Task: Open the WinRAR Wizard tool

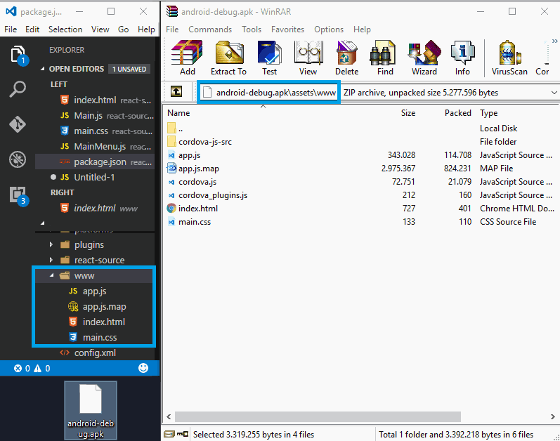Action: click(x=424, y=58)
